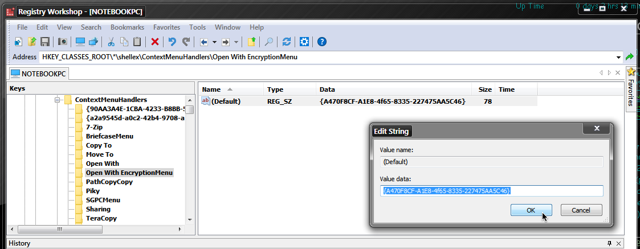The image size is (640, 249).
Task: Select the PathCopyCopy key
Action: click(x=109, y=182)
